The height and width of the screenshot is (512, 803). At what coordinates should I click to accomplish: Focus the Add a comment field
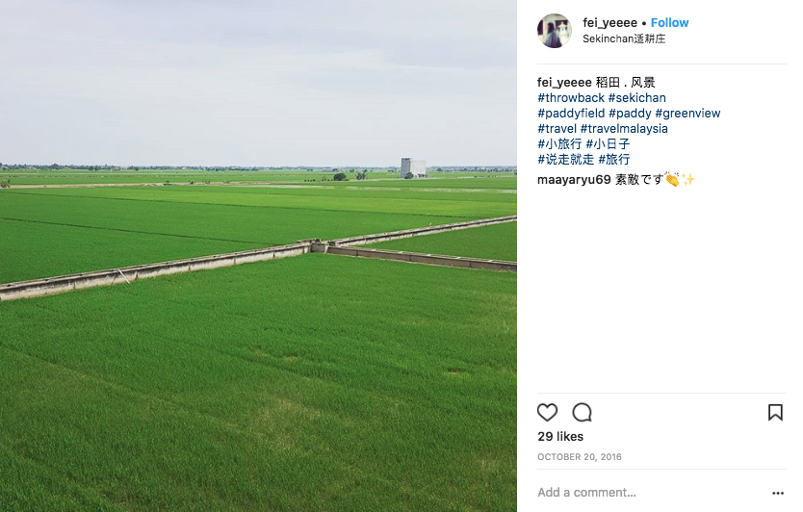[650, 493]
